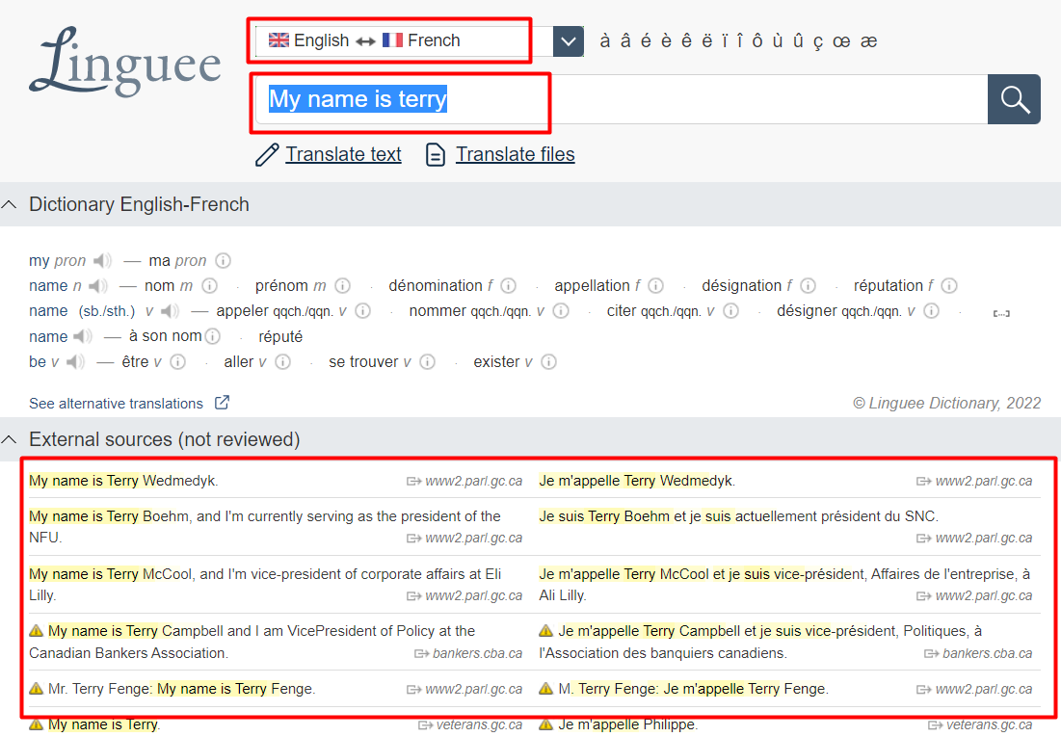Screen dimensions: 1061x737
Task: Open the Translate files link
Action: [x=515, y=154]
